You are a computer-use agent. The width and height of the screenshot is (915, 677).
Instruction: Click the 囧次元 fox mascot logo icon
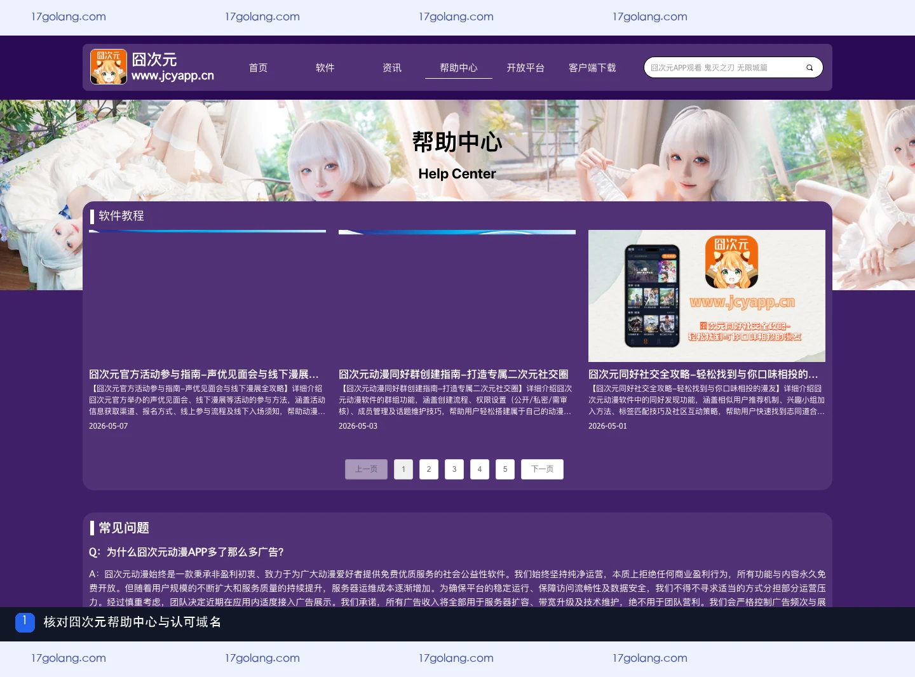(x=109, y=67)
